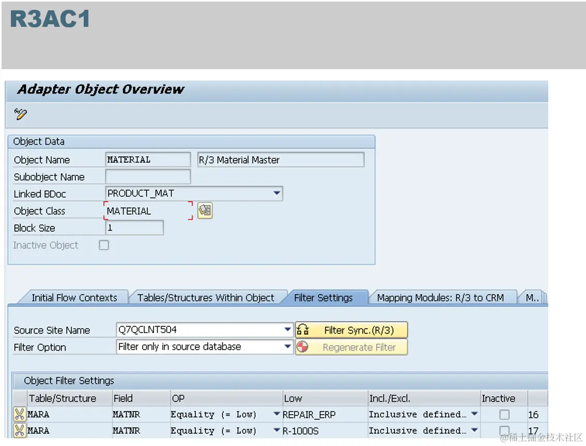Toggle the Inactive Object checkbox
Image resolution: width=586 pixels, height=446 pixels.
[x=104, y=245]
